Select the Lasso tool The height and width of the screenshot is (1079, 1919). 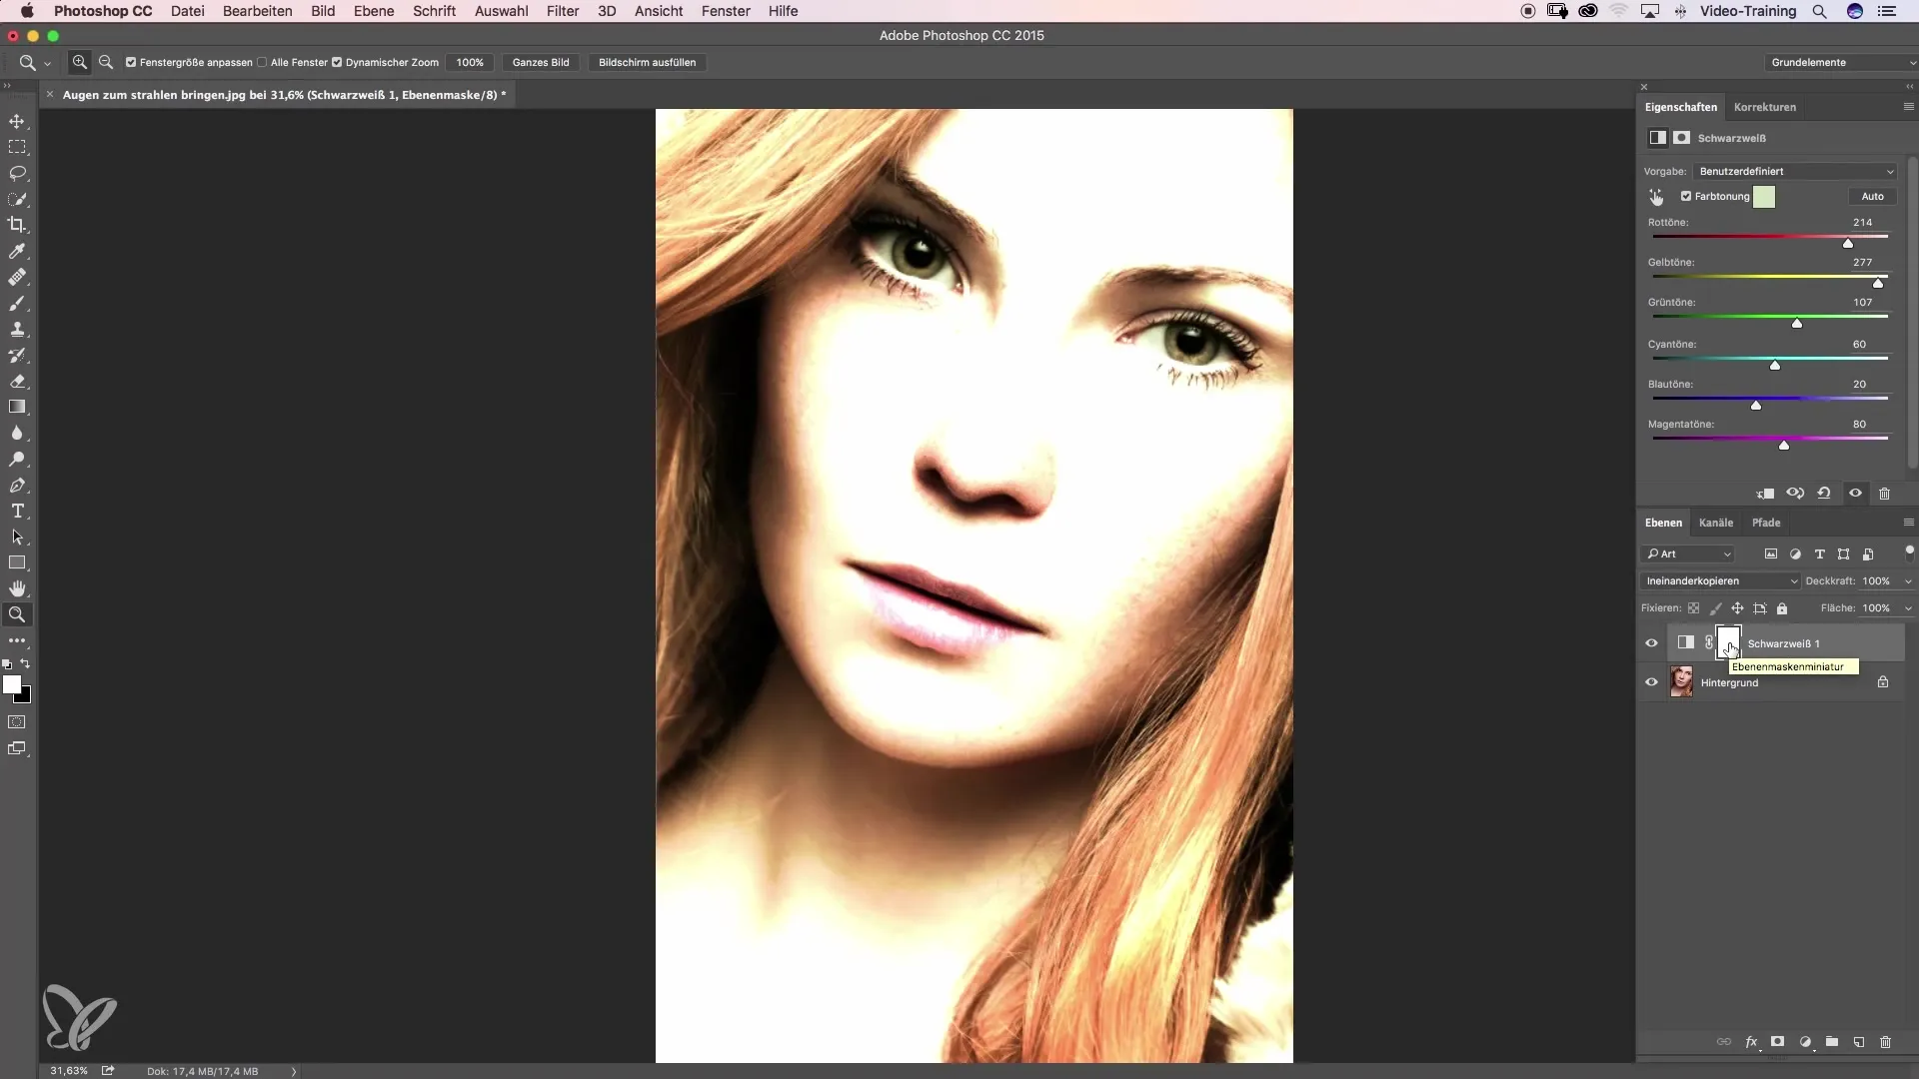(17, 173)
